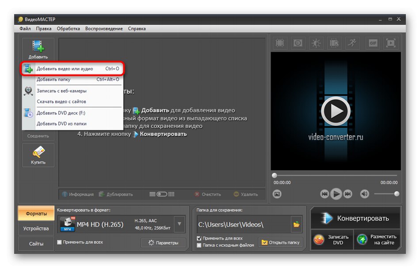Screen dimensions: 420x268
Task: Click the Соединить button
Action: (38, 136)
